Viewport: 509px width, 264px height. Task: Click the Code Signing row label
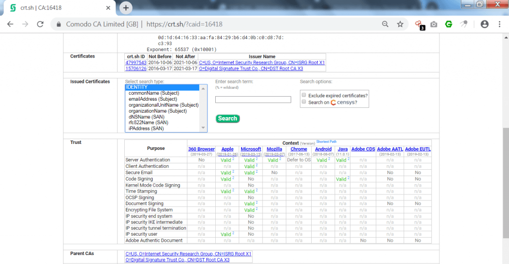click(x=139, y=179)
